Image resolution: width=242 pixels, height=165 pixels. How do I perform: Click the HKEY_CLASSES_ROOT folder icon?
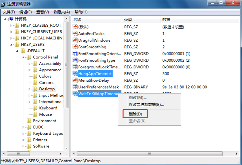[x=17, y=25]
